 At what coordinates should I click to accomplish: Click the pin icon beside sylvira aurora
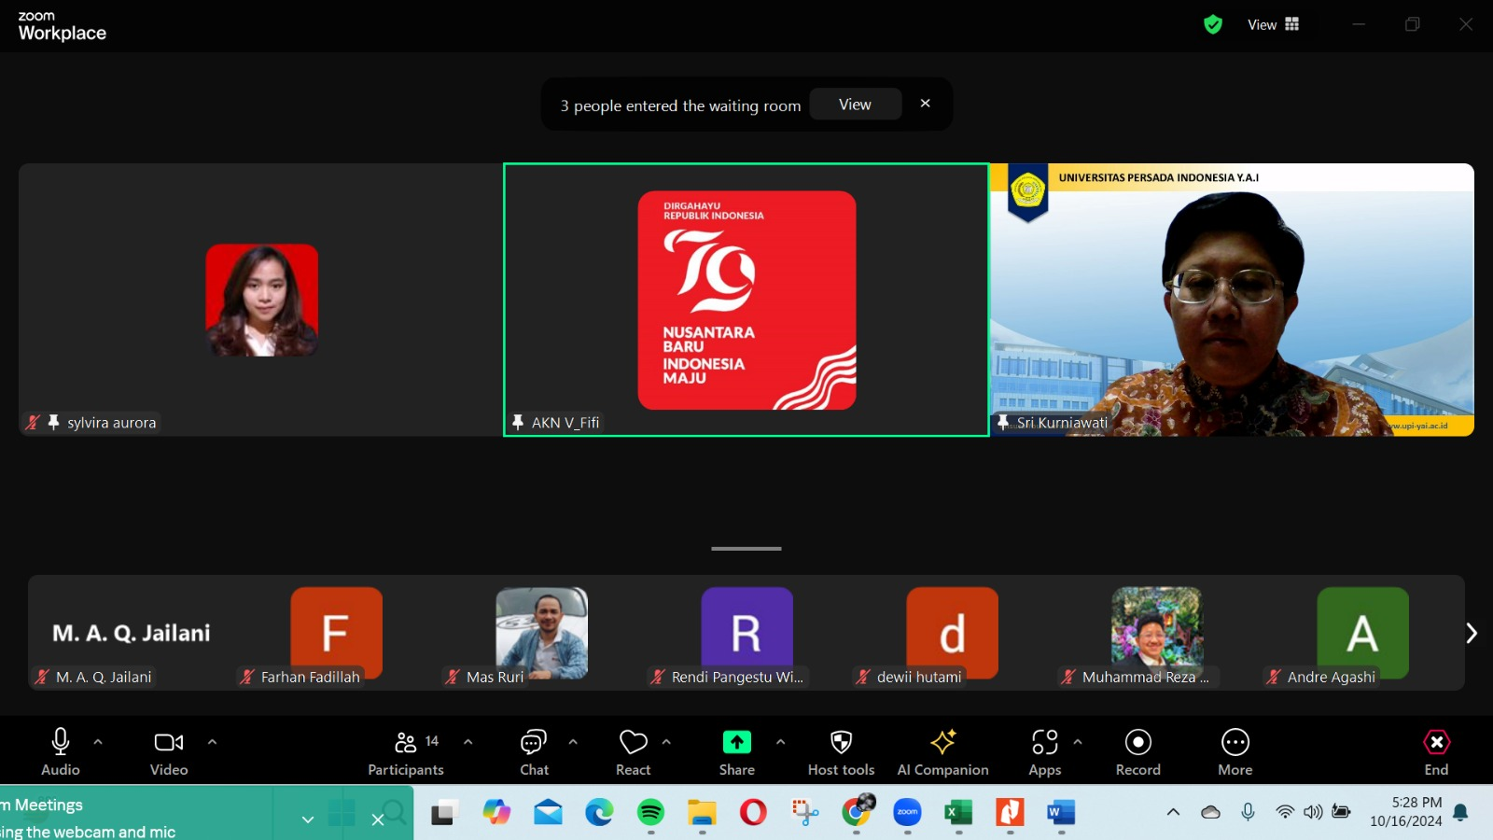[x=53, y=422]
